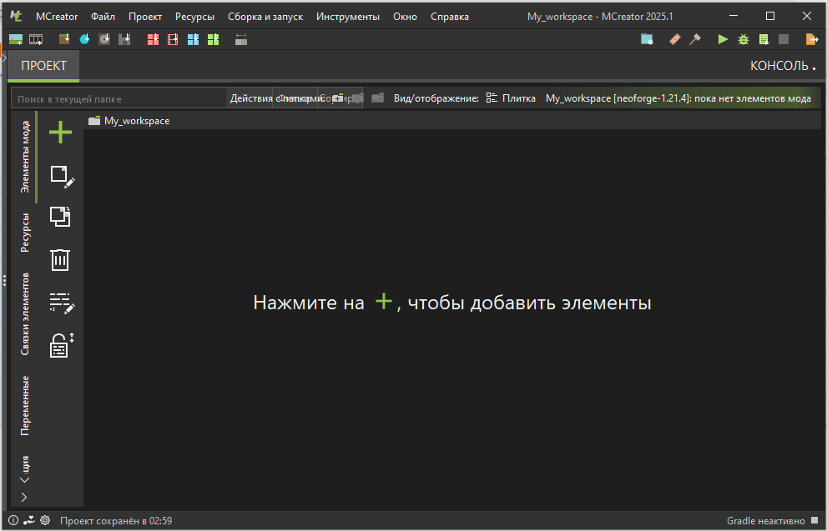Image resolution: width=827 pixels, height=531 pixels.
Task: Click the down chevron under side tabs
Action: [x=24, y=480]
